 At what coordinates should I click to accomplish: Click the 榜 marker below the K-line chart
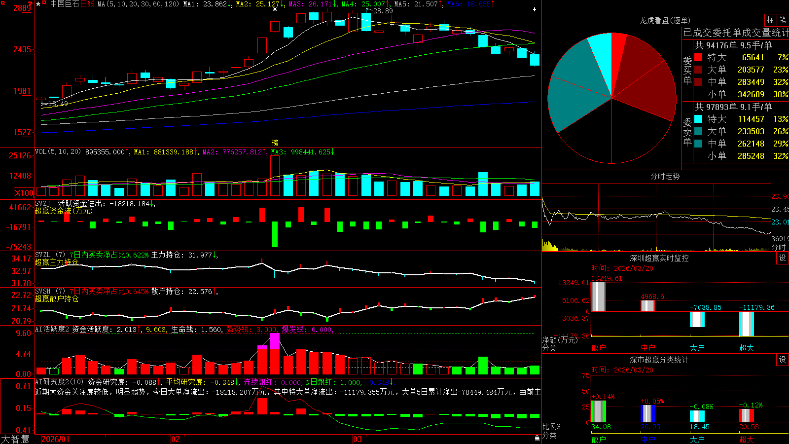pyautogui.click(x=275, y=143)
